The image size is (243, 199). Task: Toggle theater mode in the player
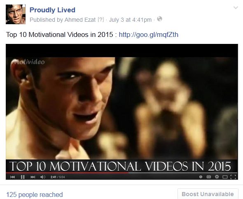click(x=225, y=177)
